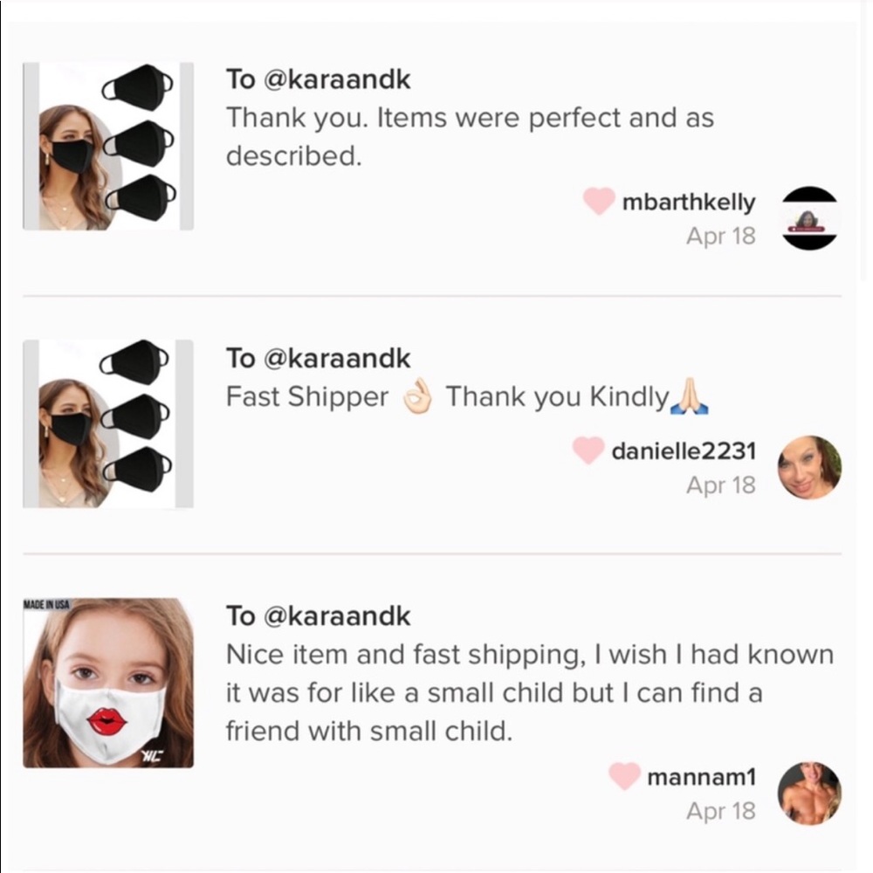Click the Apr 18 date under mbarthkelly

tap(720, 236)
